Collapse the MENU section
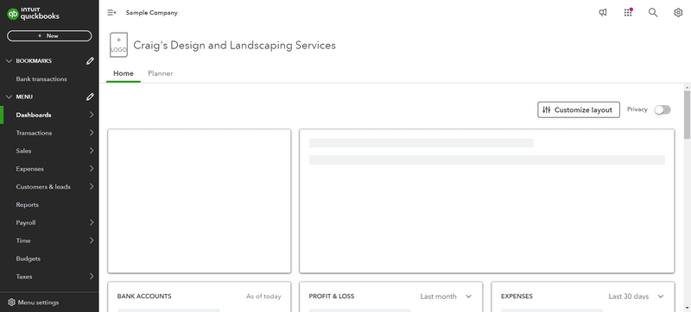The image size is (691, 312). coord(9,97)
